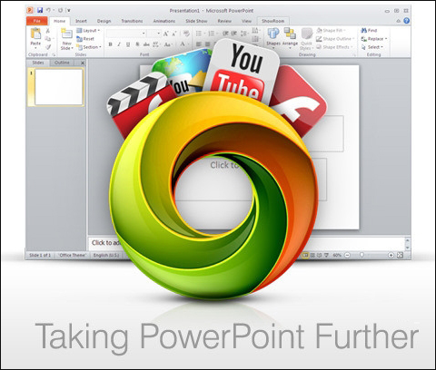Switch to the Slide Show tab
This screenshot has width=436, height=370.
(x=196, y=21)
